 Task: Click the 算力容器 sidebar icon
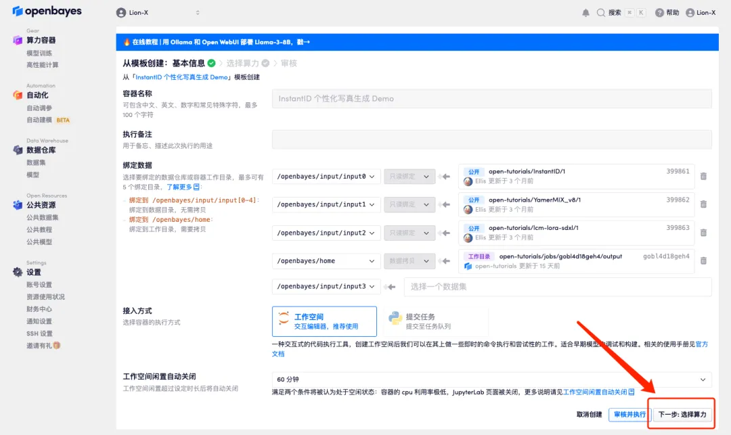coord(18,40)
